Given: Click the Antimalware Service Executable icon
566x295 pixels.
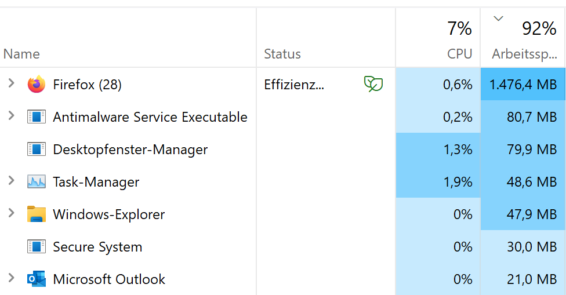Looking at the screenshot, I should click(x=36, y=117).
